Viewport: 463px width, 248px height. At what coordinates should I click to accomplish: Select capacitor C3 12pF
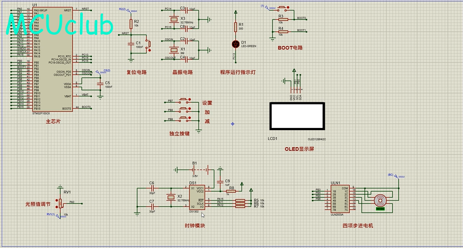click(187, 10)
